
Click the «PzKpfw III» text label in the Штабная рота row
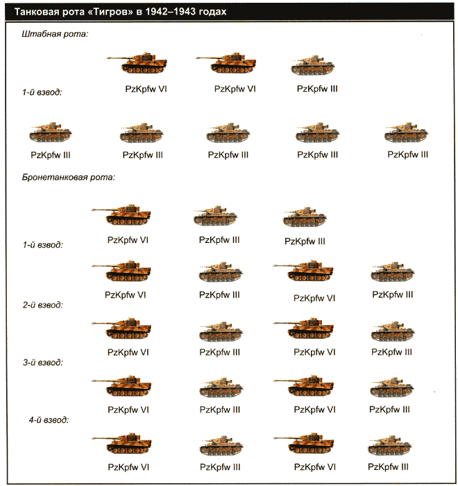(x=317, y=88)
